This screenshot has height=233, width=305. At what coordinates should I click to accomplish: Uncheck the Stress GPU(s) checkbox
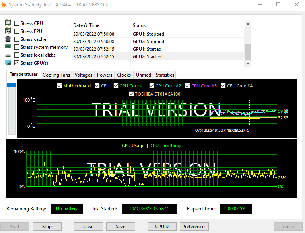click(17, 63)
